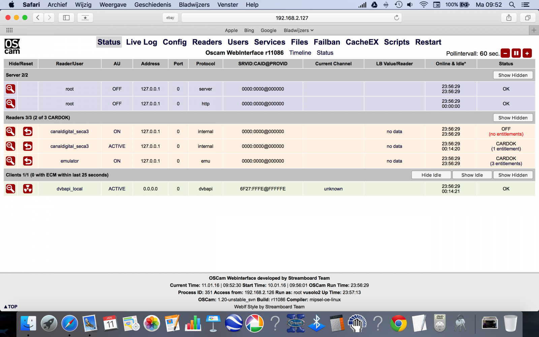Hide the http server row using magnifier icon

pos(10,103)
